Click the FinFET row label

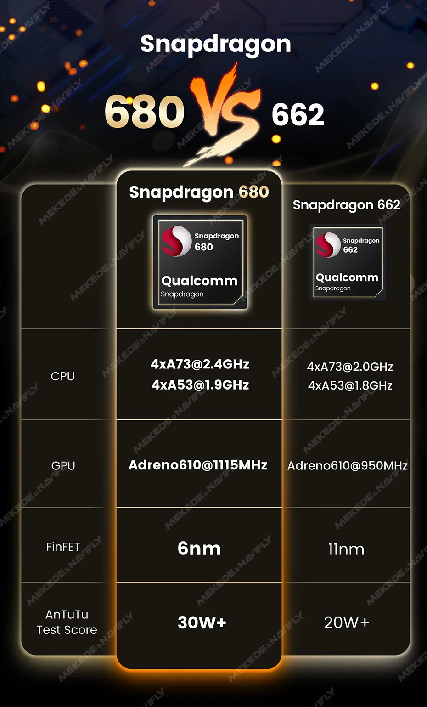tap(63, 547)
